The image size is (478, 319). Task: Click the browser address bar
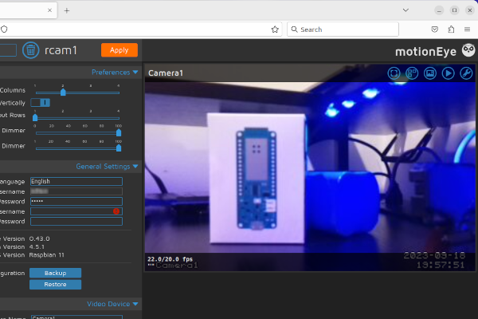(140, 30)
